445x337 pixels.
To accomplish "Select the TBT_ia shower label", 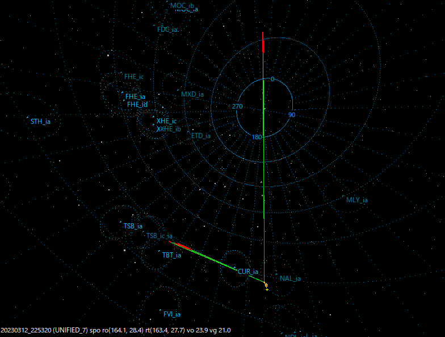I will point(171,255).
